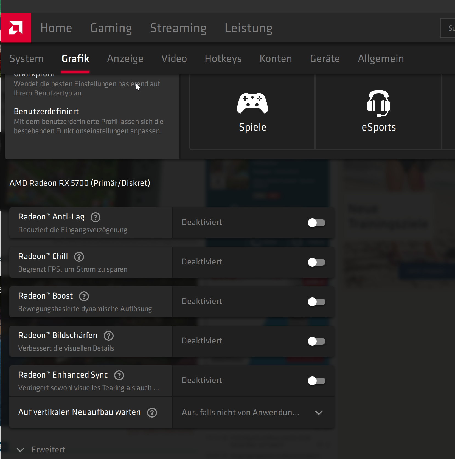Click the Radeon Chill setting label
455x459 pixels.
[x=43, y=256]
